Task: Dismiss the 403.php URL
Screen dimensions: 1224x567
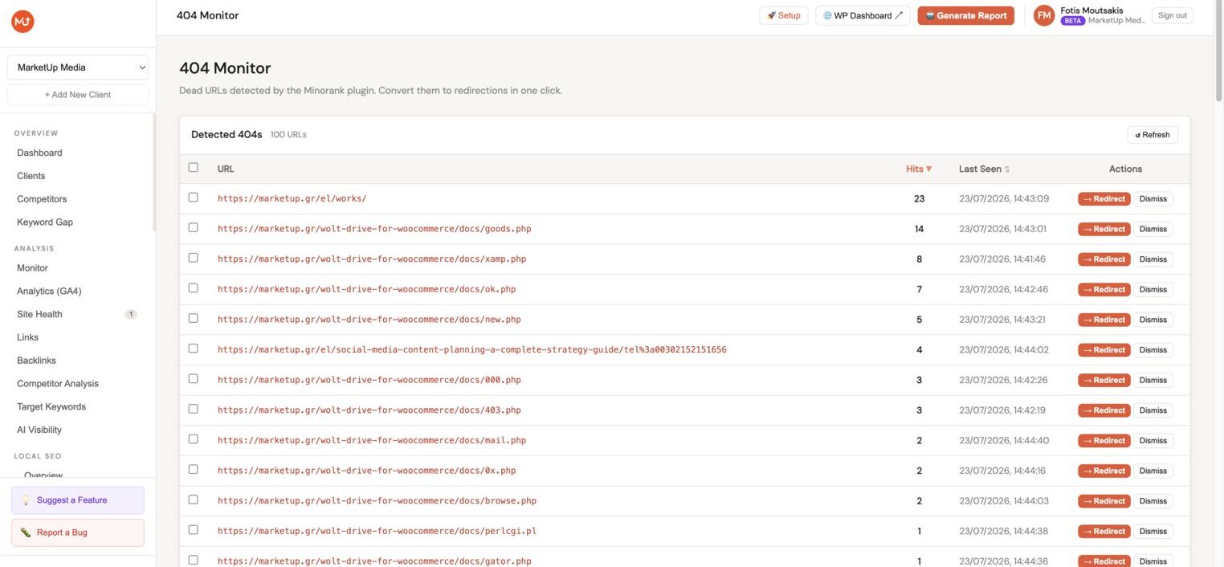Action: (x=1153, y=410)
